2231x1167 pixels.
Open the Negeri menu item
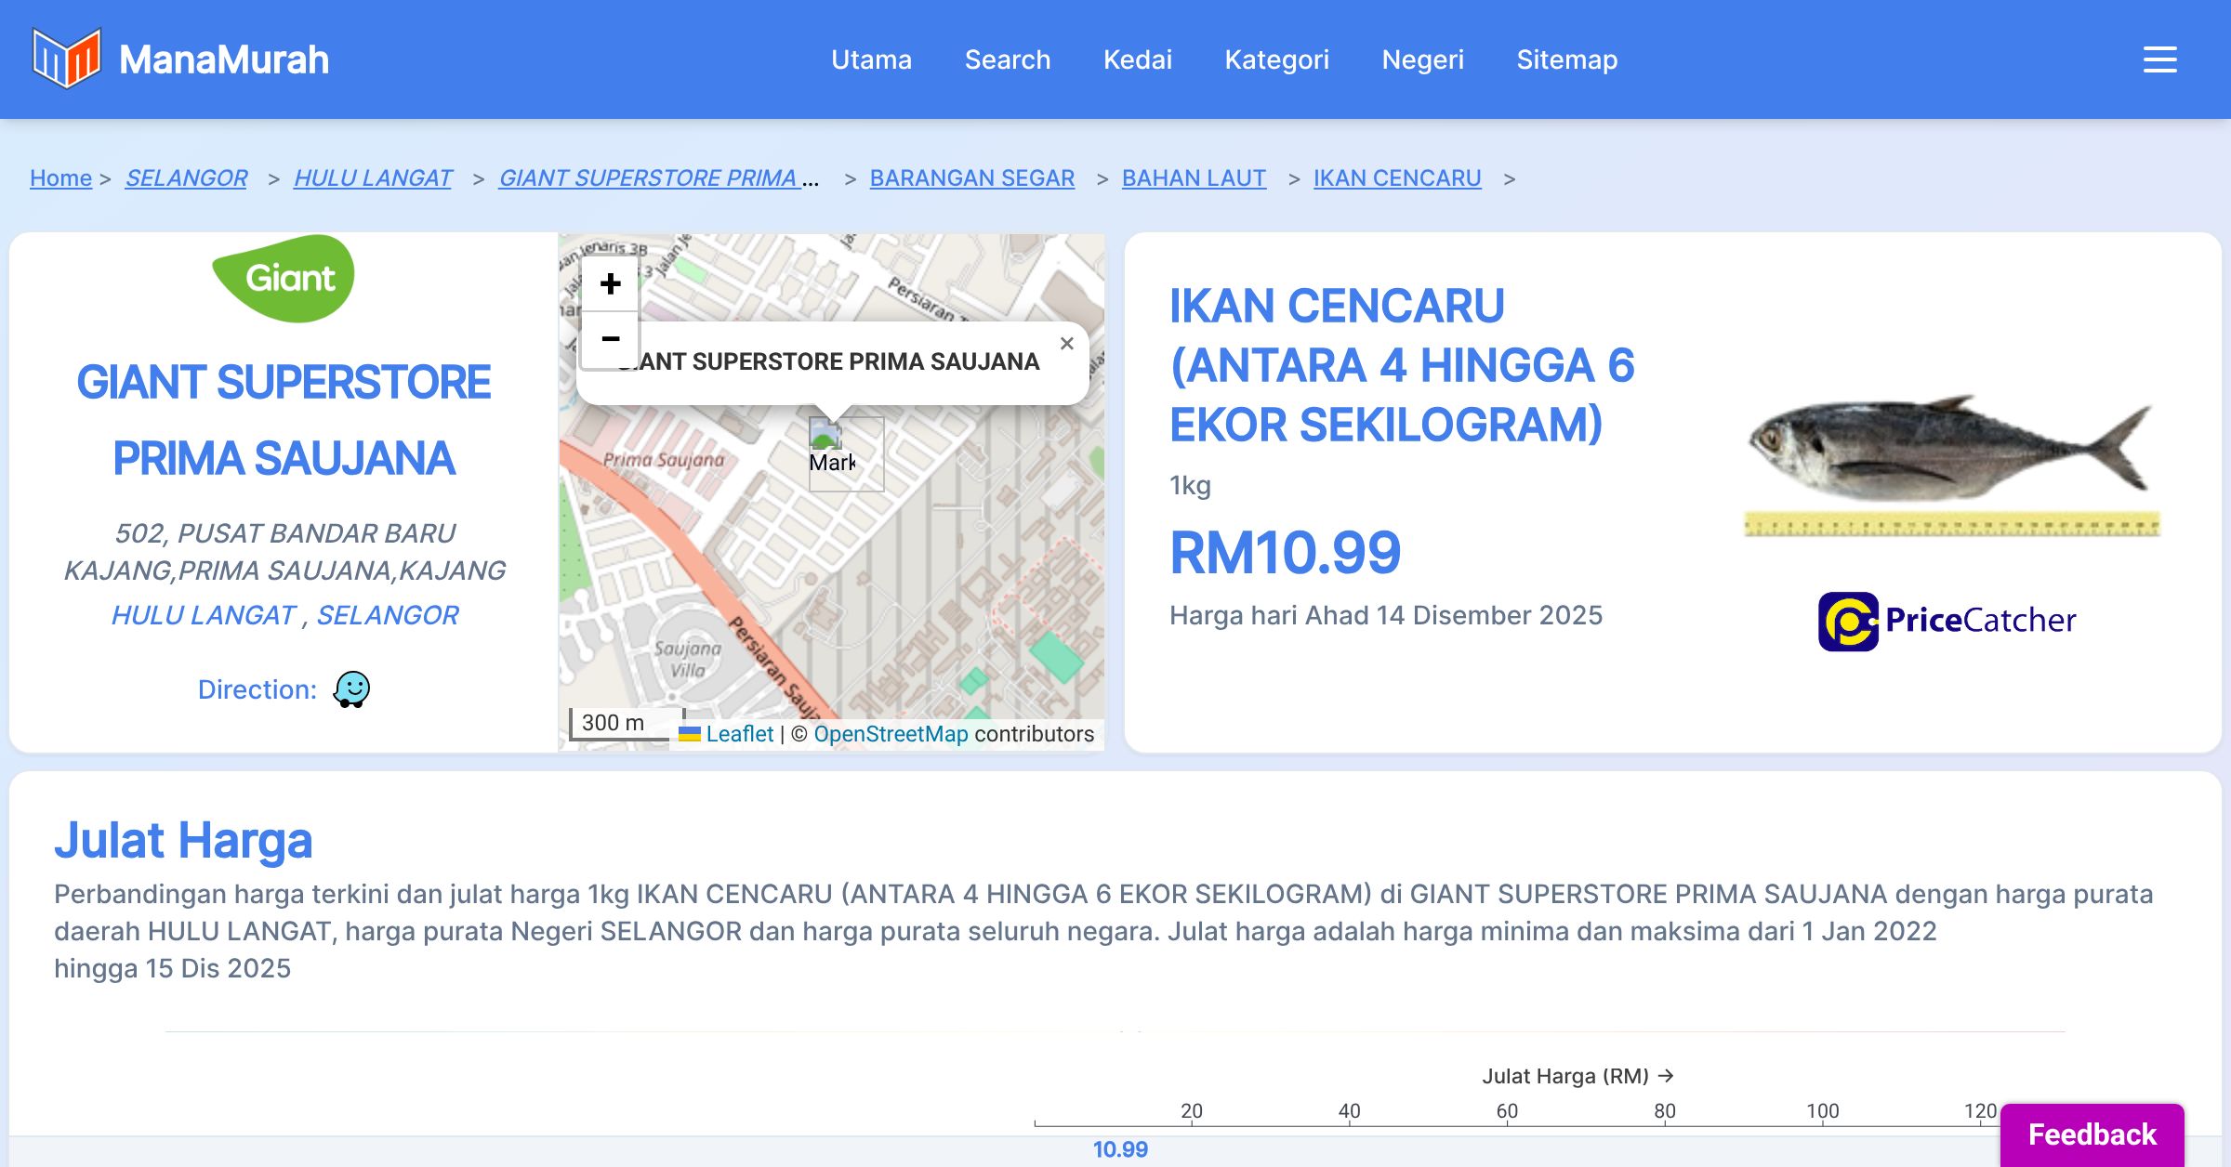1422,59
